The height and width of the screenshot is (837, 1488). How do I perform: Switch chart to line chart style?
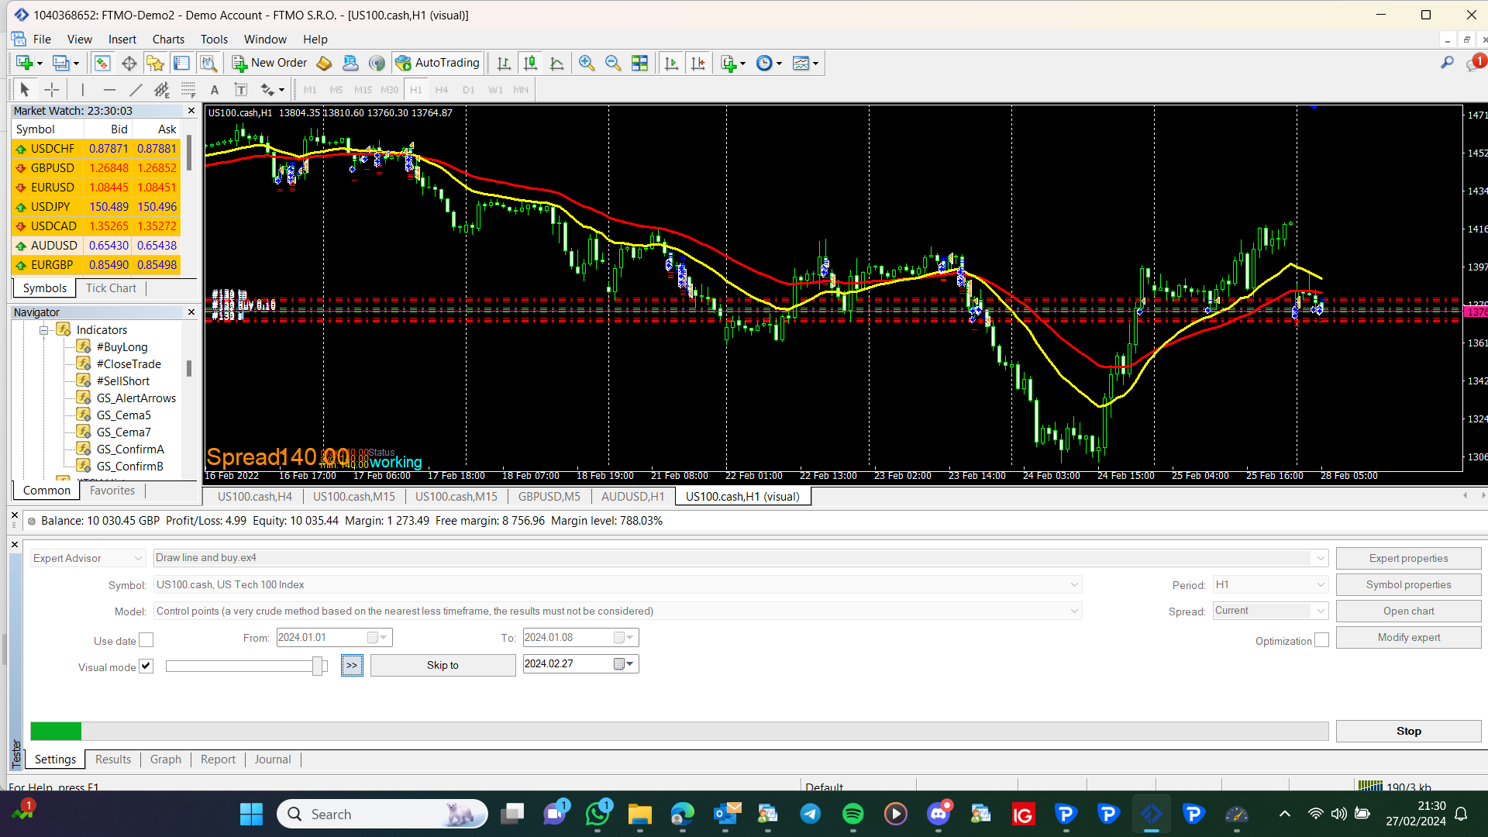(556, 63)
